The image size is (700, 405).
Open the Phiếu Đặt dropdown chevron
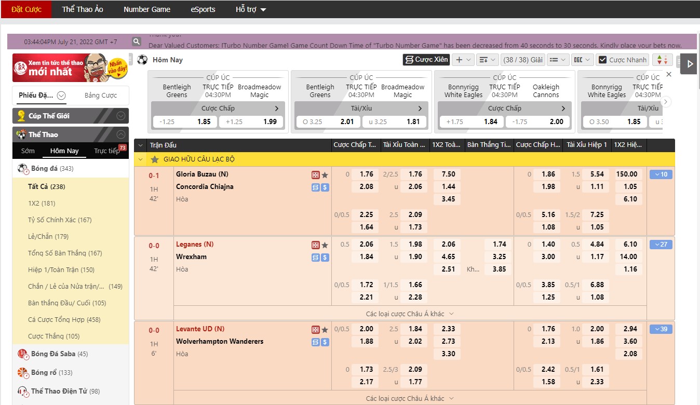click(x=61, y=96)
